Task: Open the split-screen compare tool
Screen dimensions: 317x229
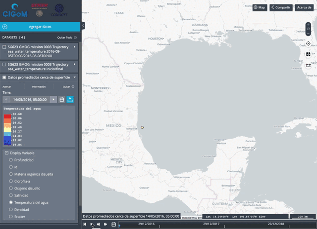Action: [308, 54]
